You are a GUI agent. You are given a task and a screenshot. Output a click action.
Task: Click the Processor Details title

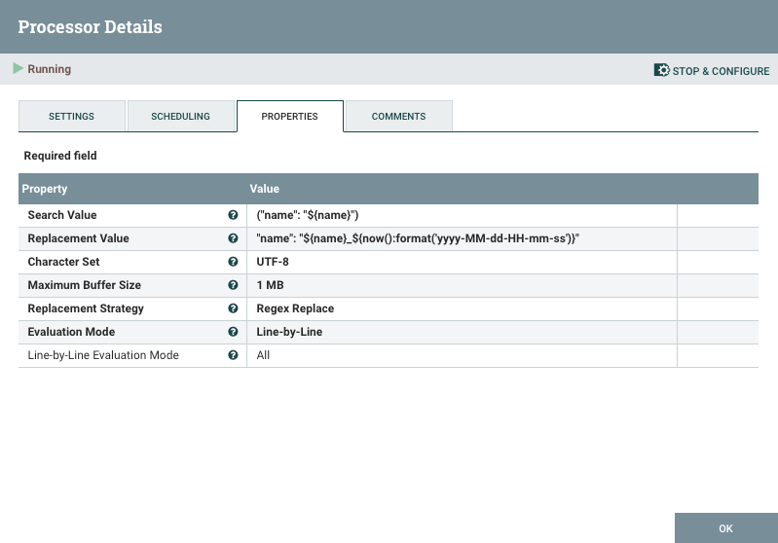coord(90,27)
